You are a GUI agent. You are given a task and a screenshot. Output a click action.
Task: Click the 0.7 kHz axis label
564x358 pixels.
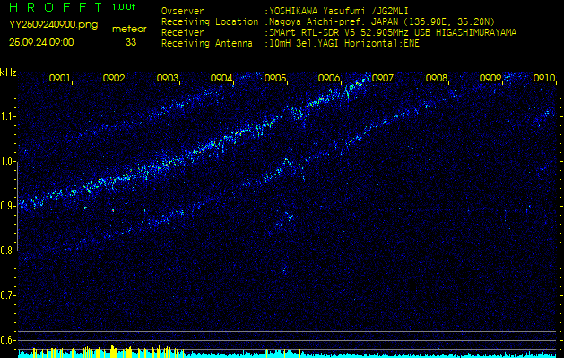pos(6,296)
